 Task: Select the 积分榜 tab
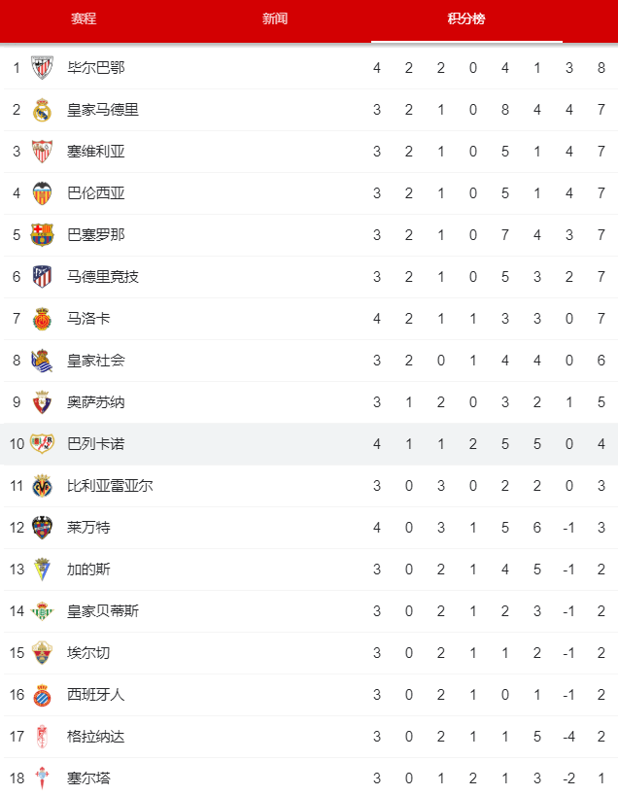466,18
